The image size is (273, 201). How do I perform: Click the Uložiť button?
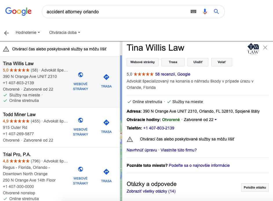tap(198, 62)
